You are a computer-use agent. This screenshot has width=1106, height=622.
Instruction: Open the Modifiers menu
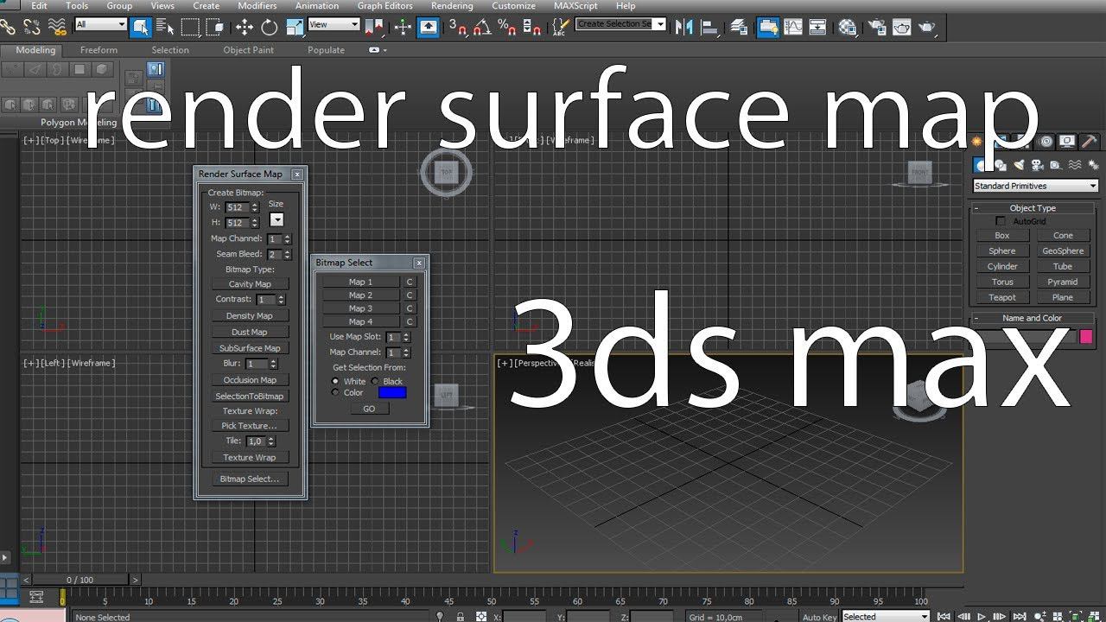click(257, 6)
